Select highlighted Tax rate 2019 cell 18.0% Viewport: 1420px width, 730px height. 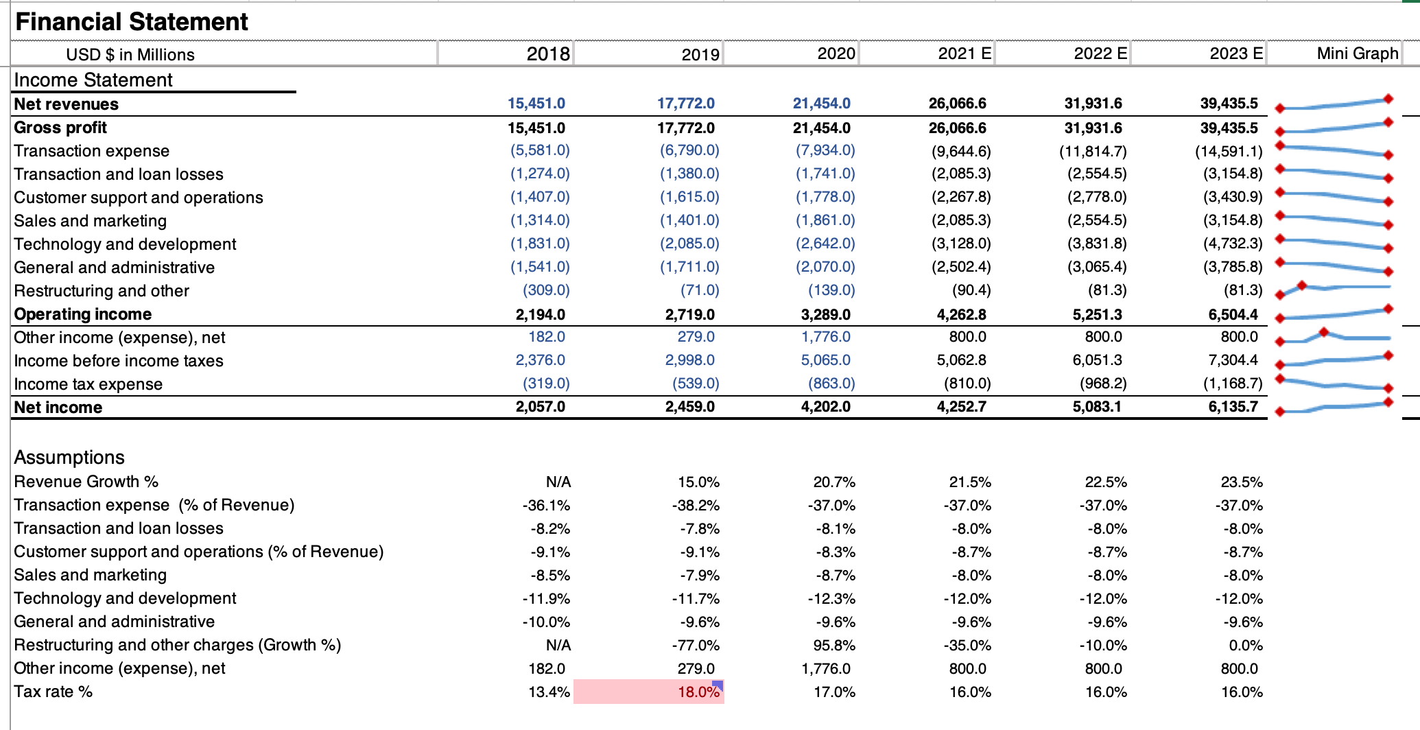click(648, 692)
